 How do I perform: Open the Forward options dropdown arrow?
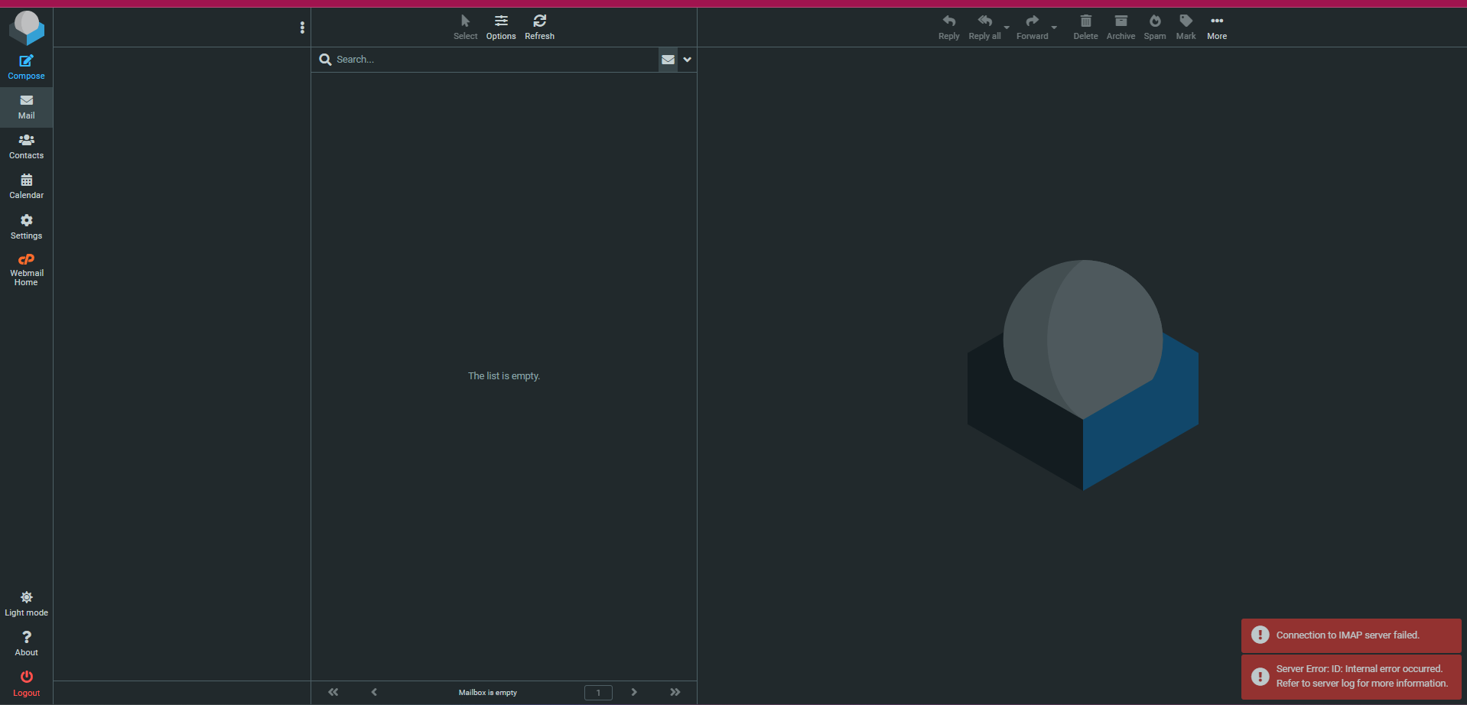click(1054, 28)
